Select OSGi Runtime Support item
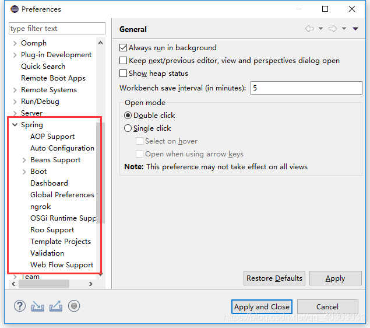The image size is (370, 328). (x=63, y=218)
